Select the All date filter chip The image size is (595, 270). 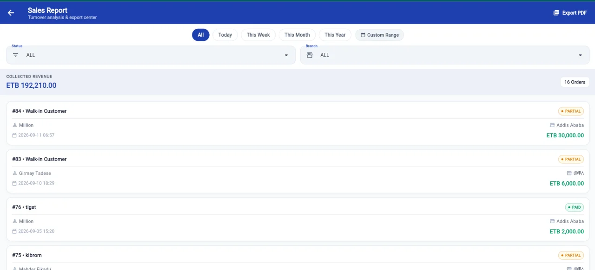pyautogui.click(x=201, y=35)
